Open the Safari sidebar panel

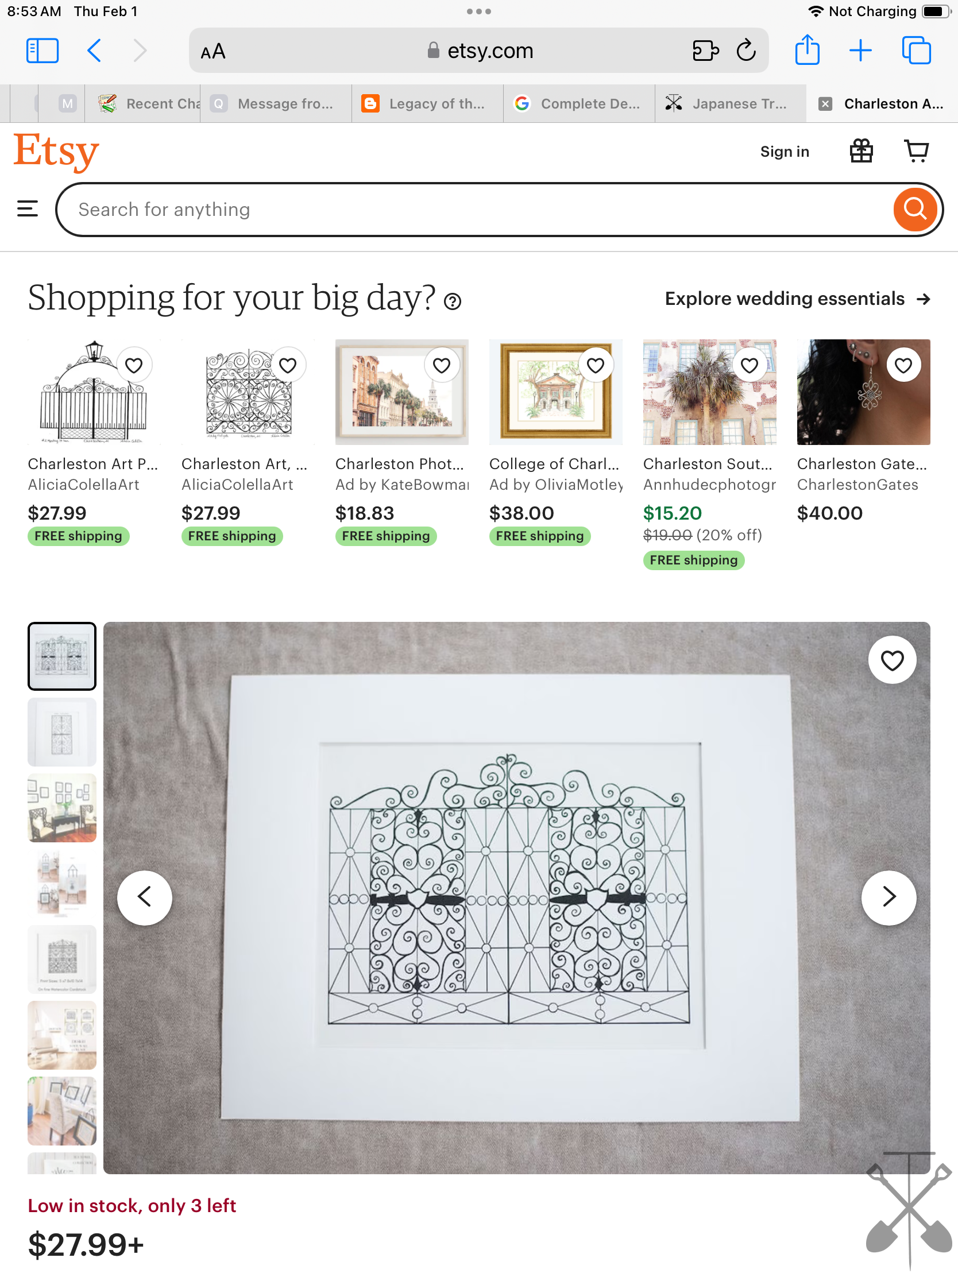pos(42,51)
